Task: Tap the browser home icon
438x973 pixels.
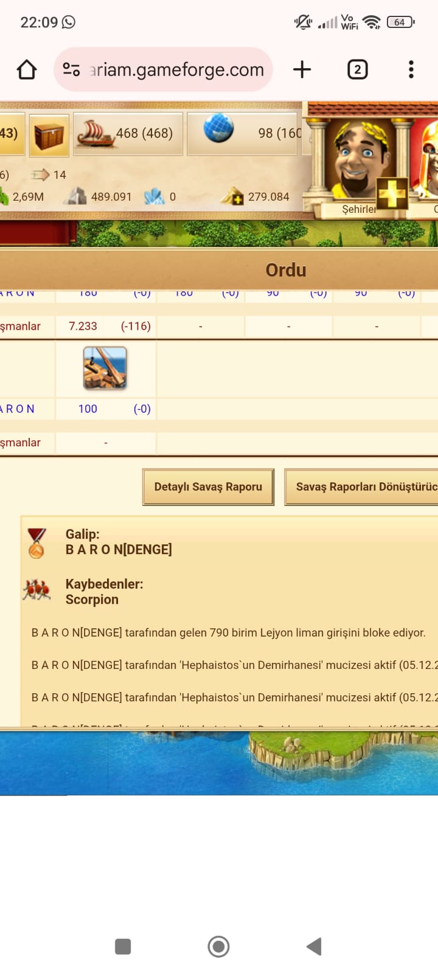Action: (27, 69)
